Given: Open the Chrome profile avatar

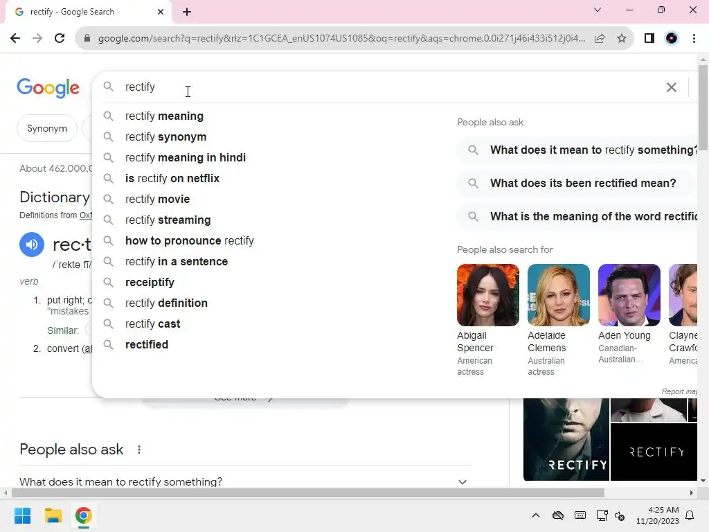Looking at the screenshot, I should (672, 39).
